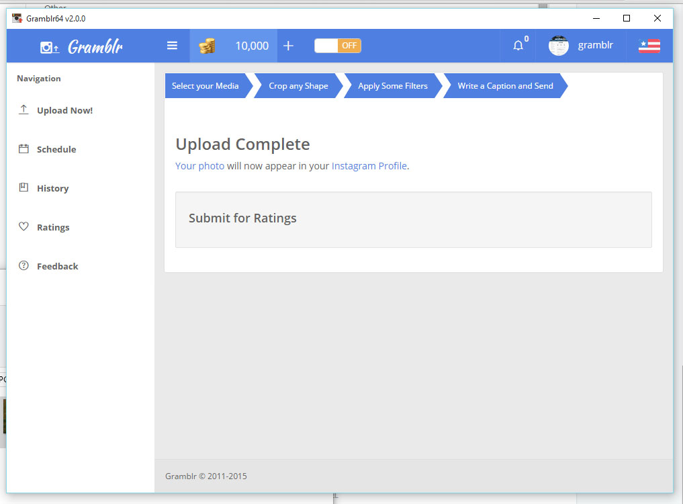Screen dimensions: 683x504
Task: Click the plus icon to add coins
Action: [x=288, y=46]
